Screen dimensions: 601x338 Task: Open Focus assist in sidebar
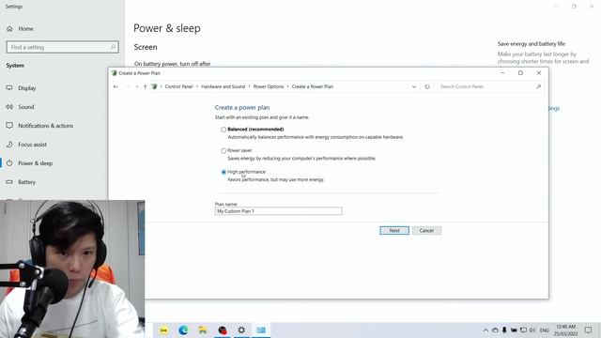(x=32, y=145)
